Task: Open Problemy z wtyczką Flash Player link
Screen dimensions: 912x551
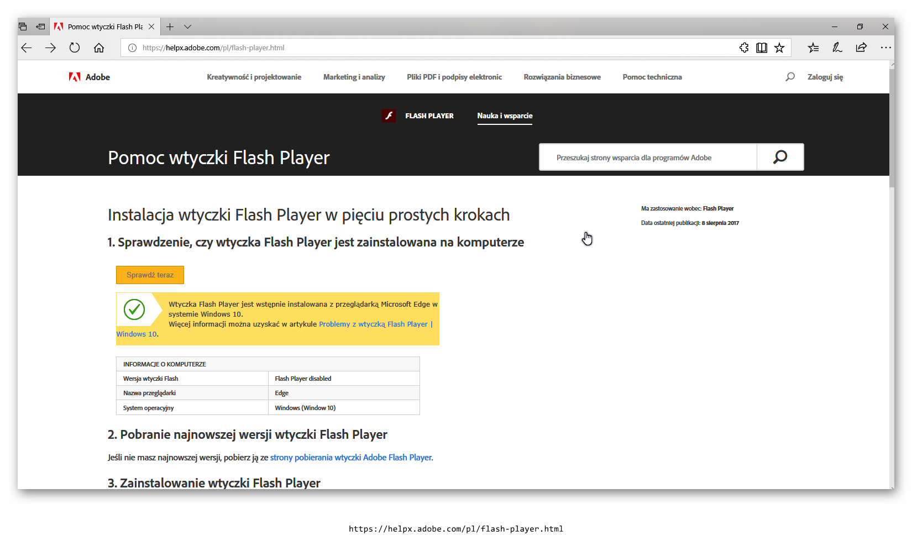Action: click(x=375, y=324)
